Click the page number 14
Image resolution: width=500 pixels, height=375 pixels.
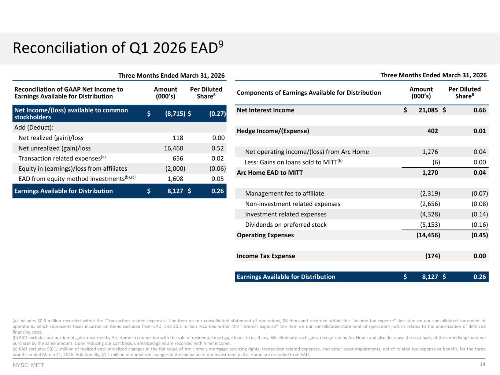click(x=482, y=364)
